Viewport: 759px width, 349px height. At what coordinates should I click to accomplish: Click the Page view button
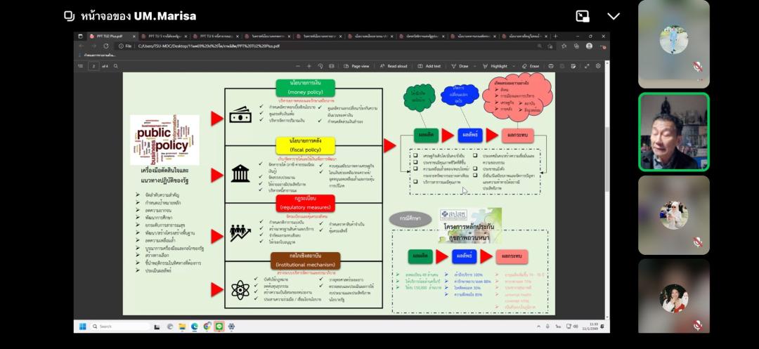tap(356, 66)
